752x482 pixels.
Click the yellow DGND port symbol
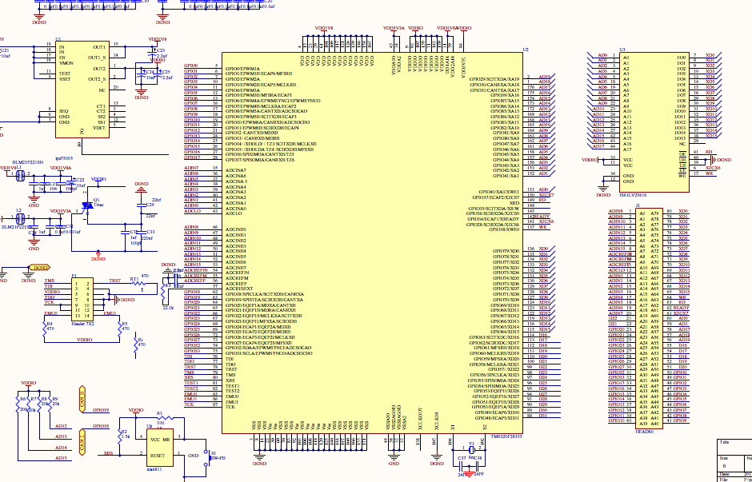click(38, 268)
